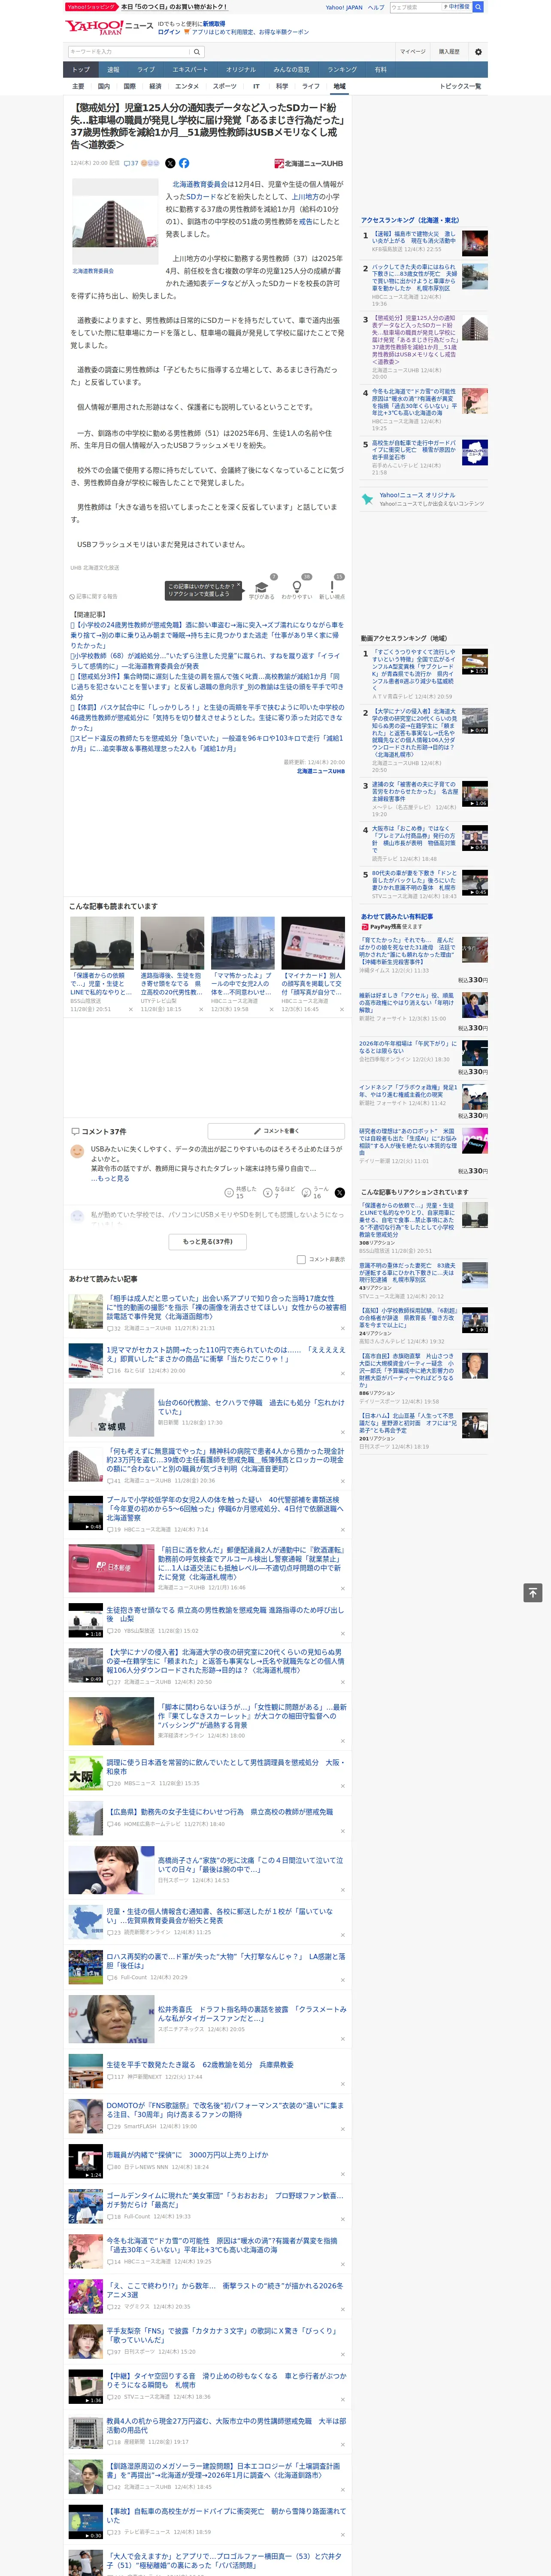Select the 科学 category

pos(282,86)
